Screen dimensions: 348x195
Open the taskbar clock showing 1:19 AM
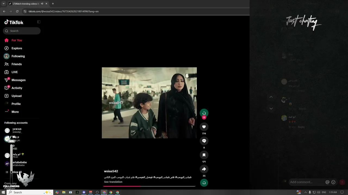[333, 192]
